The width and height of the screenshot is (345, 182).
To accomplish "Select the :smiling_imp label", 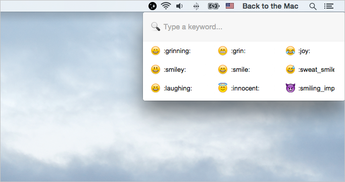I will [x=316, y=88].
